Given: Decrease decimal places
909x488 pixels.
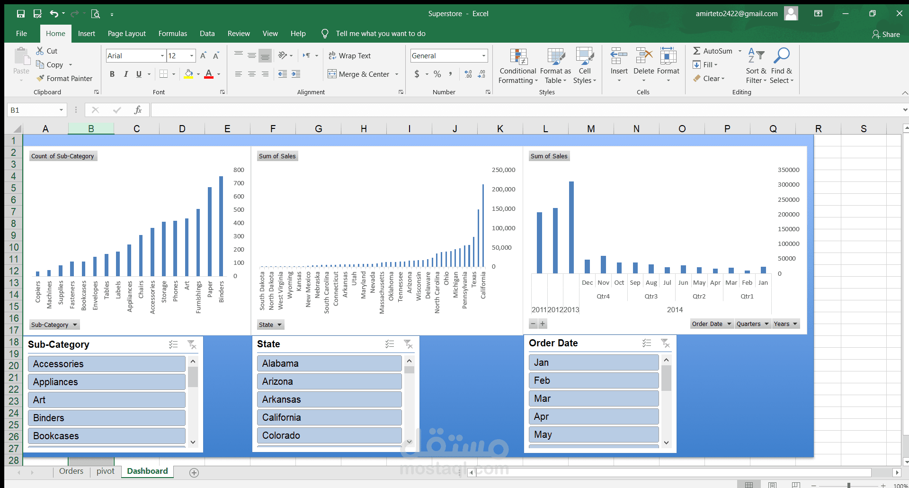Looking at the screenshot, I should [481, 74].
